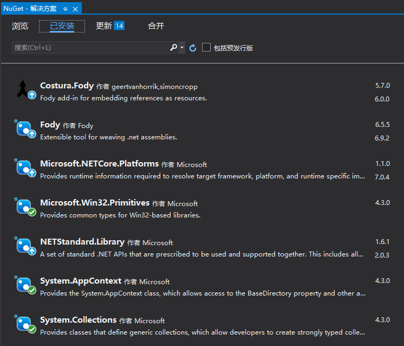
Task: Click Microsoft.NETCore.Platforms available version 7.0.4
Action: click(x=382, y=177)
